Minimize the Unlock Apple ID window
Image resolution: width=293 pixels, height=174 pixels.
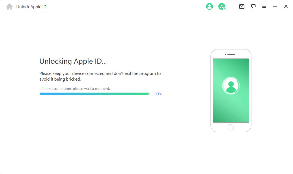[x=275, y=6]
